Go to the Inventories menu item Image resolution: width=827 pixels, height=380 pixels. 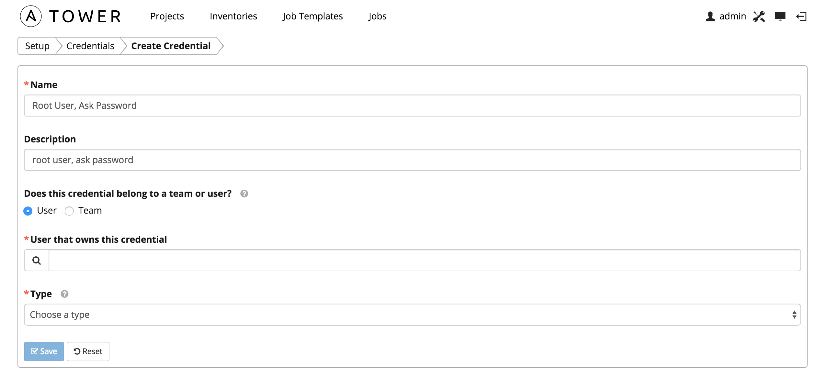pos(233,16)
